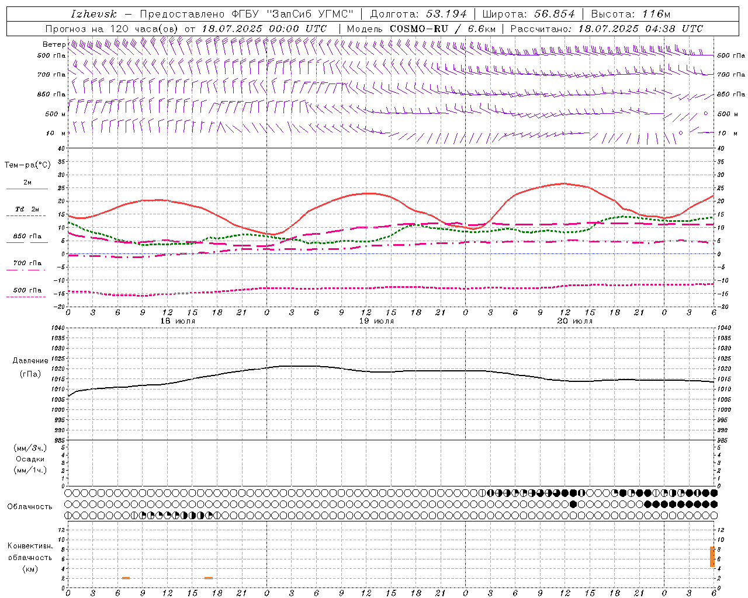This screenshot has height=598, width=748.
Task: Click forecast start time 18.07.2025 00:00 UTC
Action: [x=264, y=29]
